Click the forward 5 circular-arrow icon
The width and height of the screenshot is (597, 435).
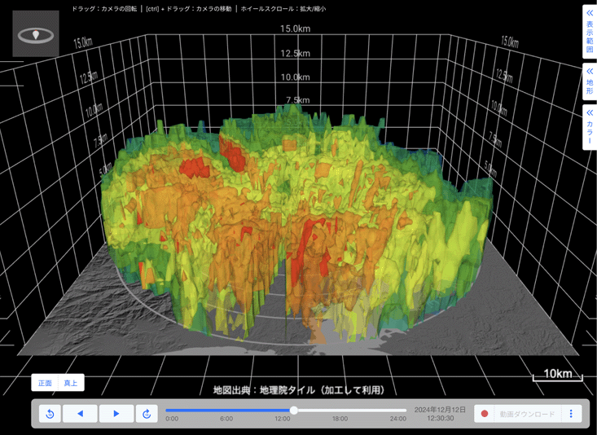147,414
